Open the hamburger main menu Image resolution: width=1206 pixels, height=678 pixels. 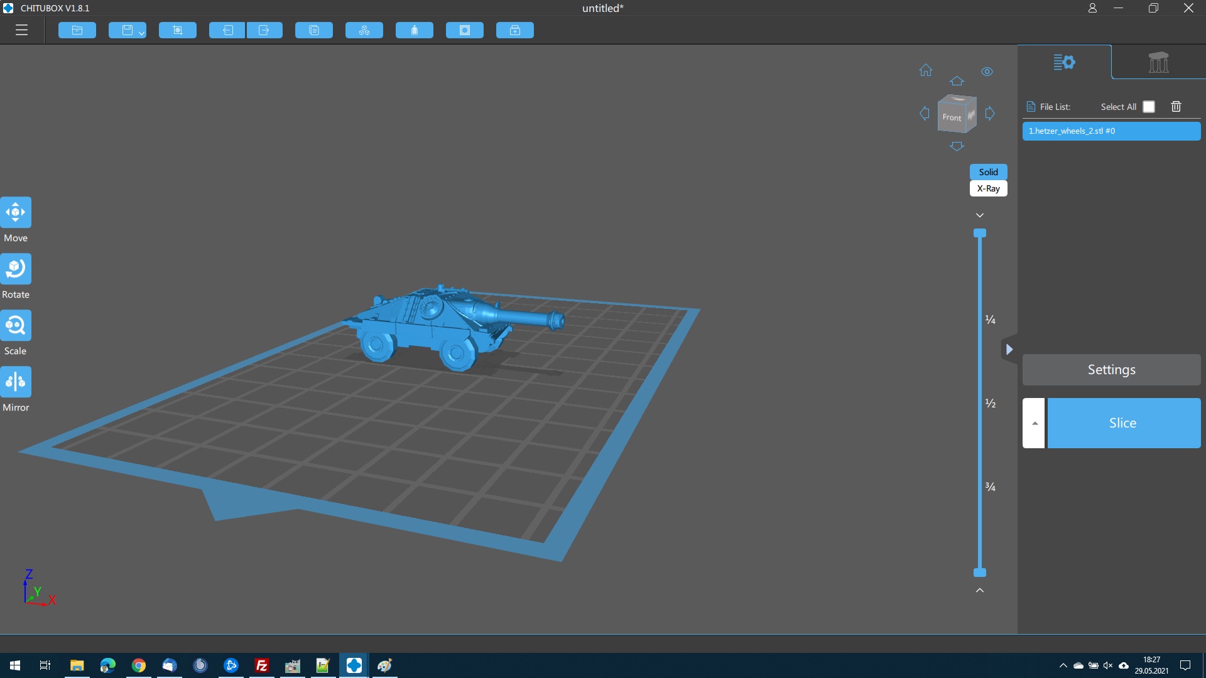[x=21, y=30]
